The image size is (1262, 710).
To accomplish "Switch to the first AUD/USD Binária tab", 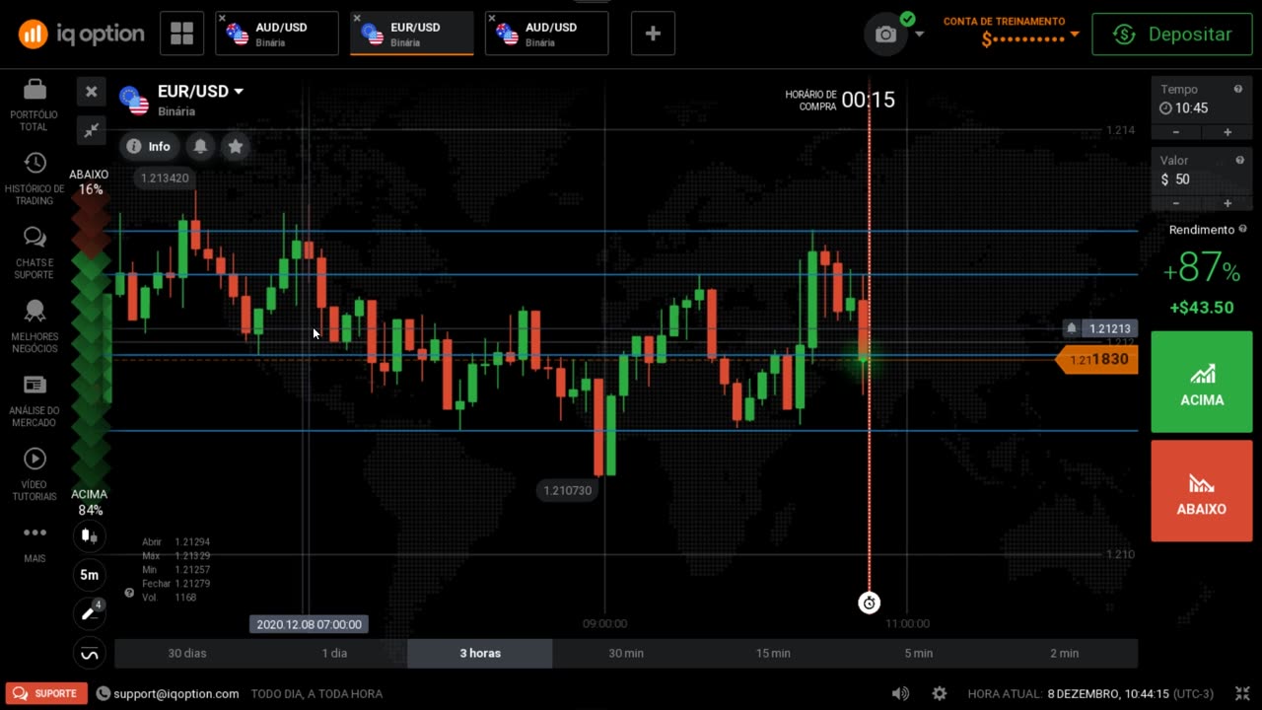I will 277,34.
